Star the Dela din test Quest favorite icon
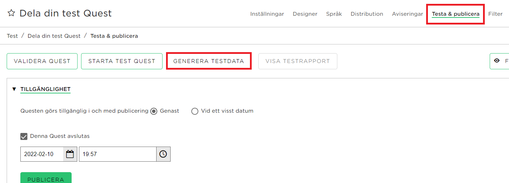Screen dimensions: 509x183 pyautogui.click(x=11, y=13)
